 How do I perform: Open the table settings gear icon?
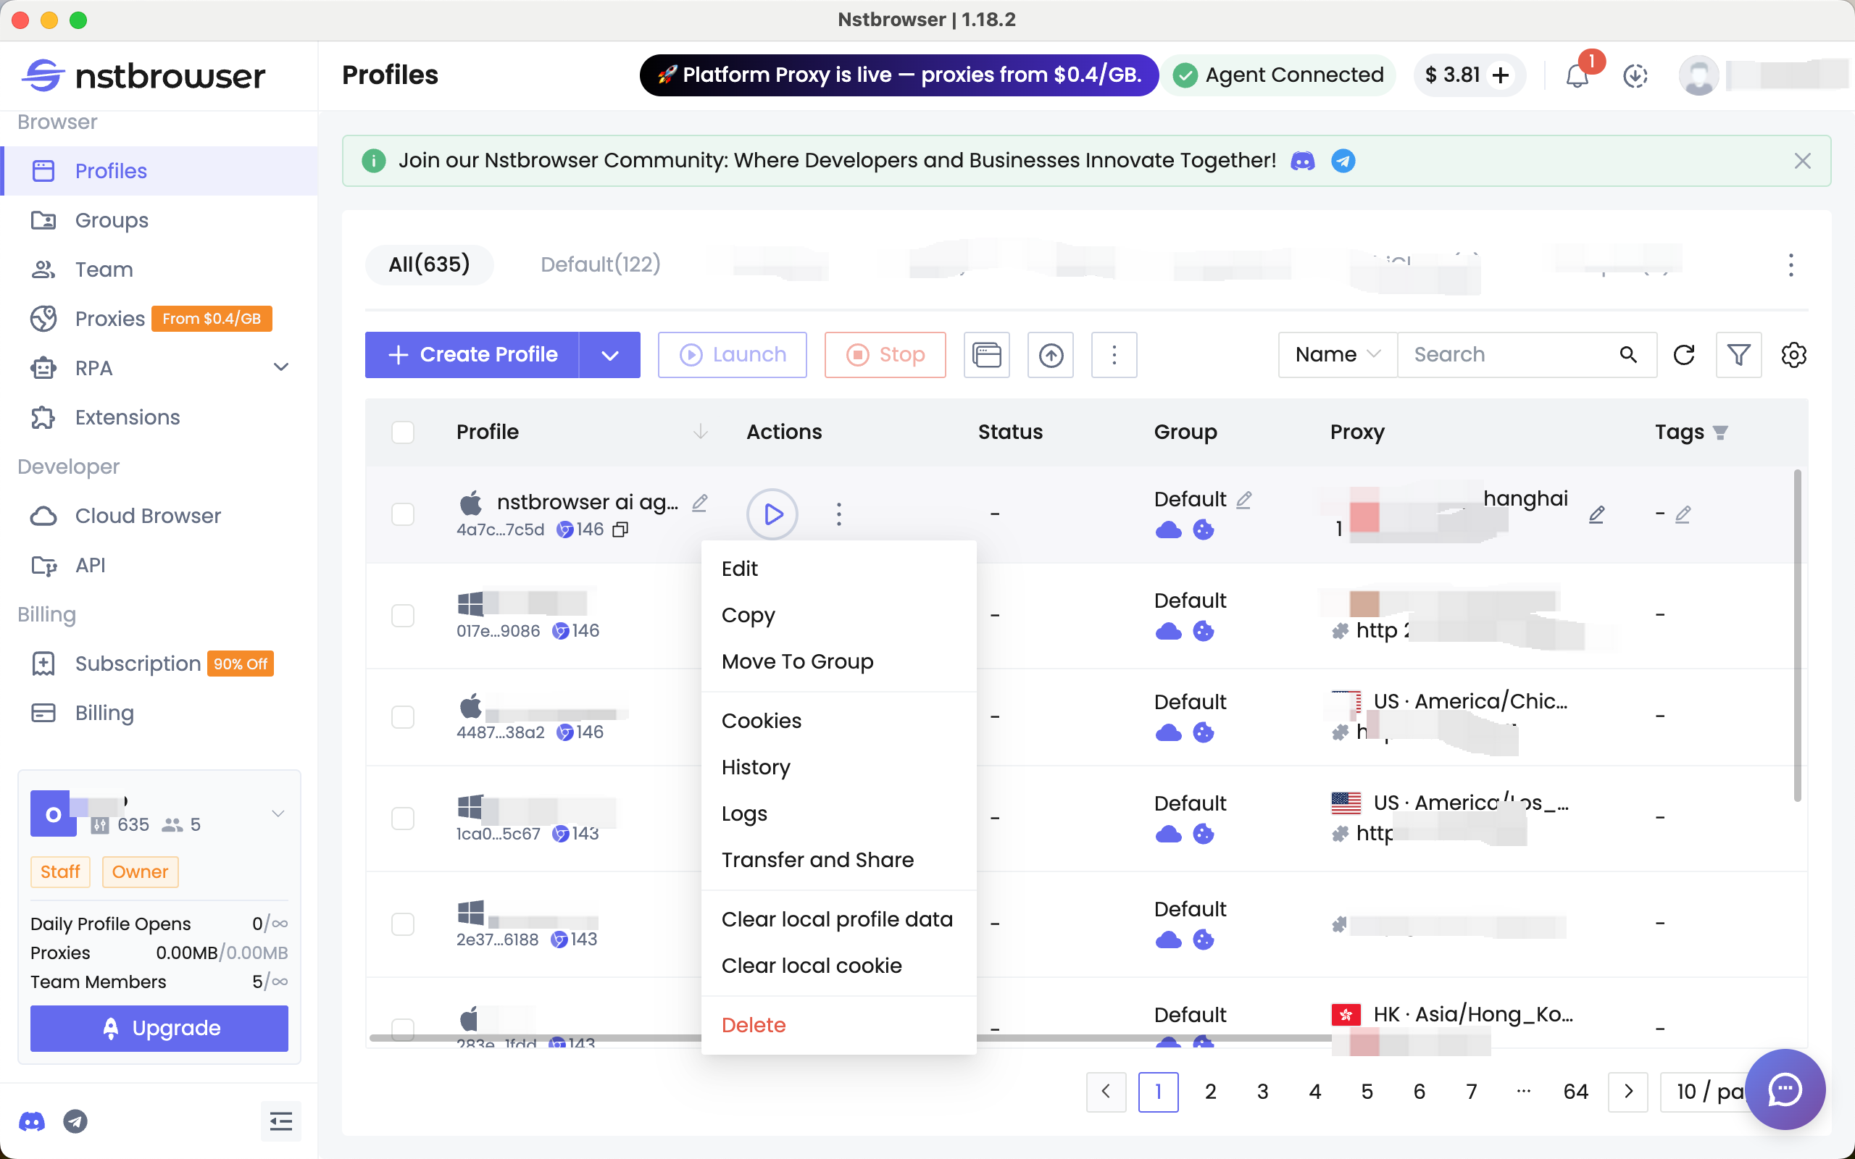click(x=1793, y=354)
